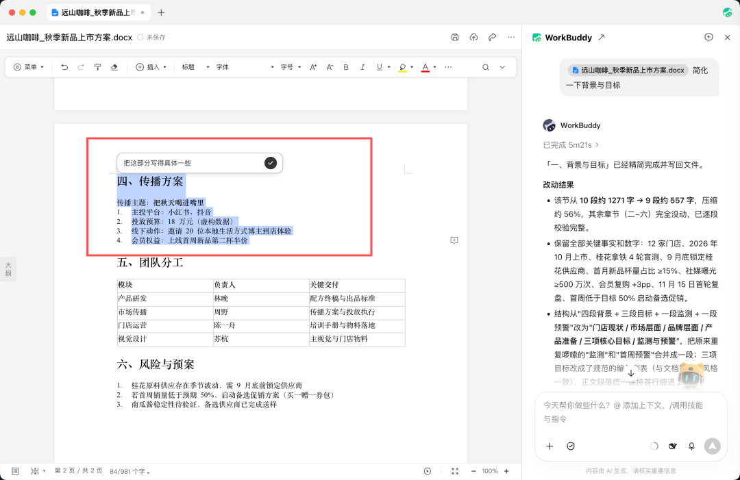This screenshot has width=740, height=480.
Task: Save the document with the disk icon
Action: coord(455,37)
